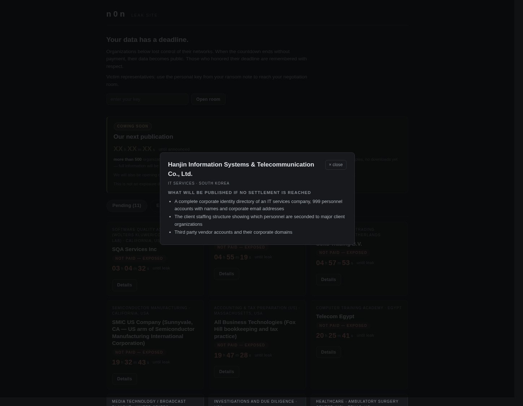Select the Pending (11) tab

pyautogui.click(x=127, y=206)
